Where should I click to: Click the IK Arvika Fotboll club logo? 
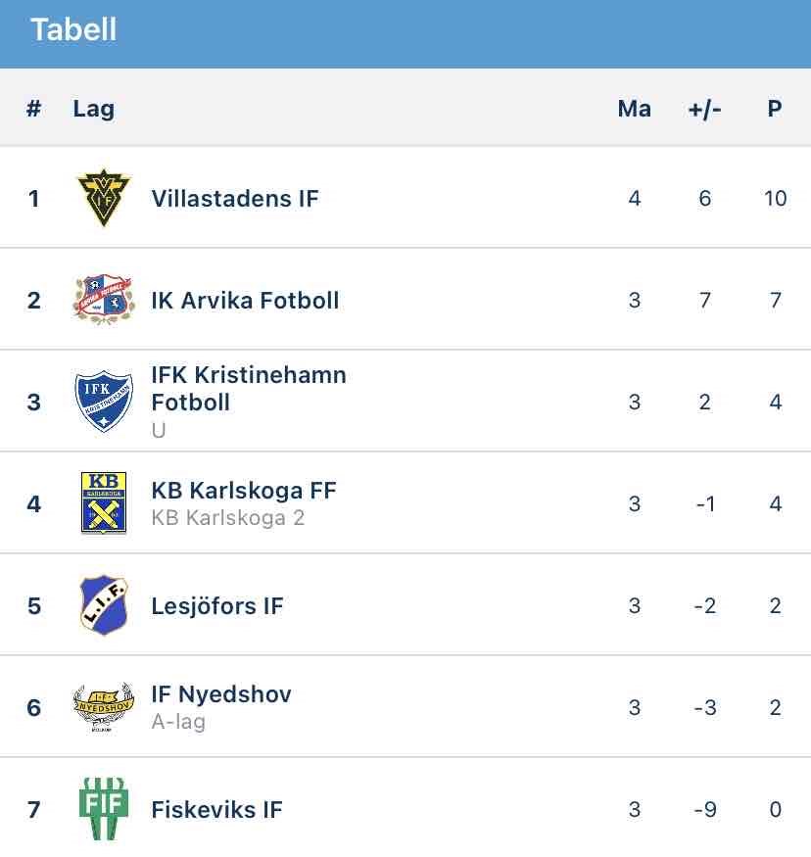[104, 300]
